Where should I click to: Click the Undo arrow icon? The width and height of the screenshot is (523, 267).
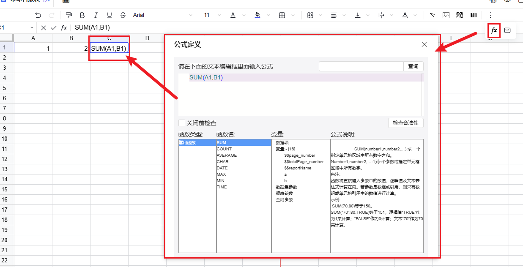click(38, 15)
